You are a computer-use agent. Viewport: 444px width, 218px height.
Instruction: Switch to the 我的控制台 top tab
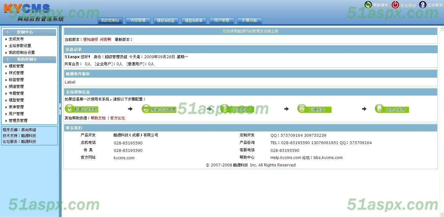(110, 21)
